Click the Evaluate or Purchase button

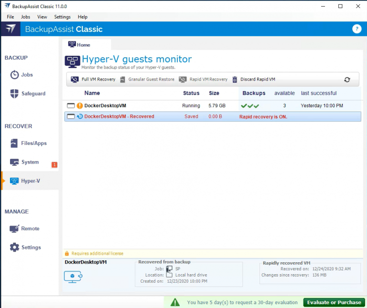coord(334,302)
